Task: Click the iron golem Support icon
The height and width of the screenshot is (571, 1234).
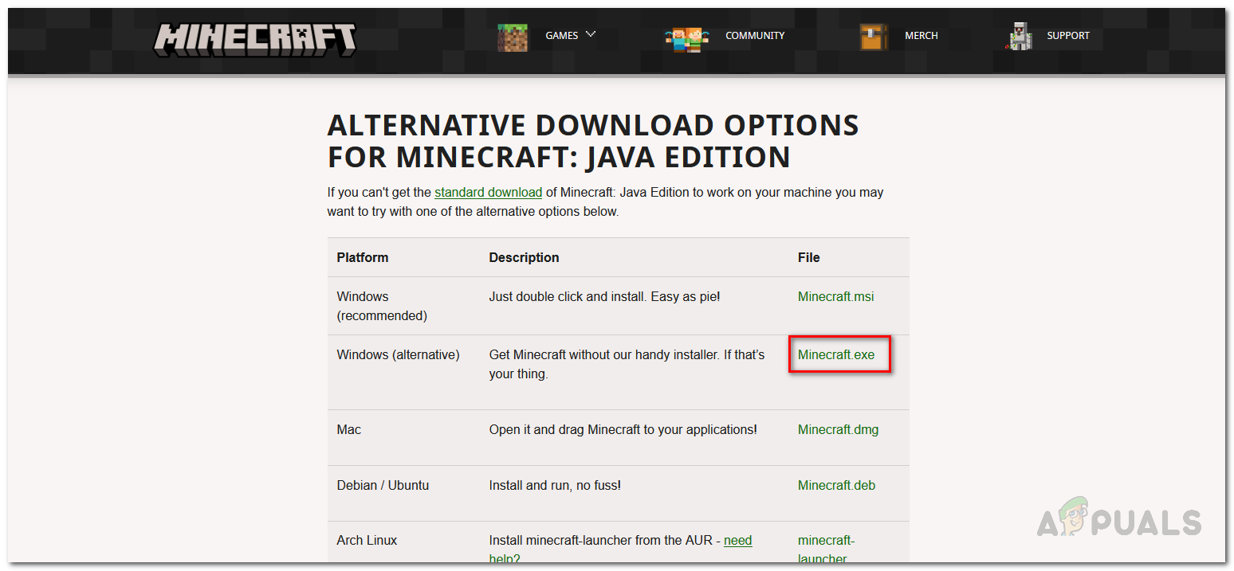Action: pos(1020,37)
